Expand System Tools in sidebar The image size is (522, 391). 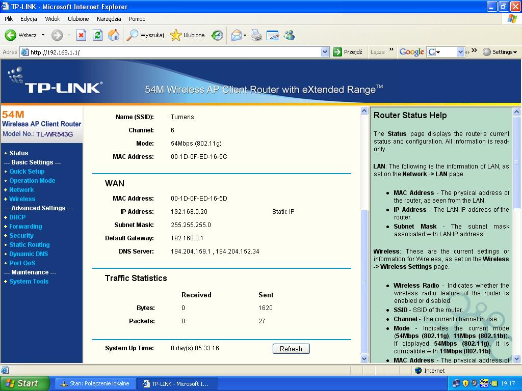point(29,281)
